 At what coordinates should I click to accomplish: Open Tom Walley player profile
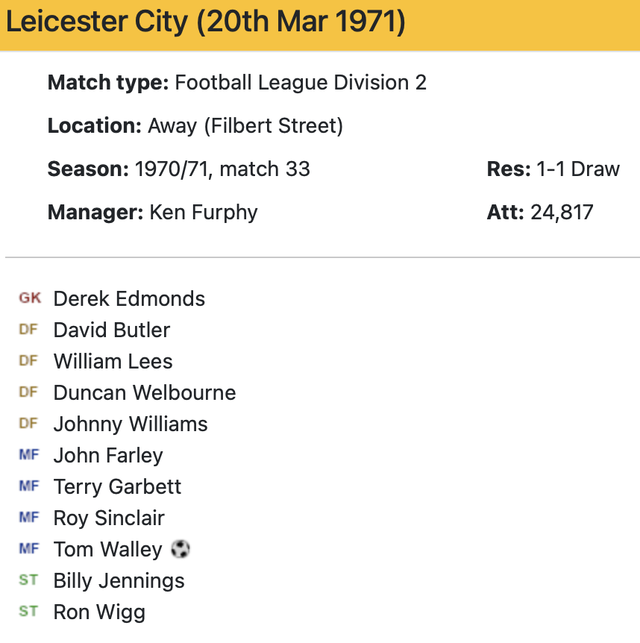107,550
